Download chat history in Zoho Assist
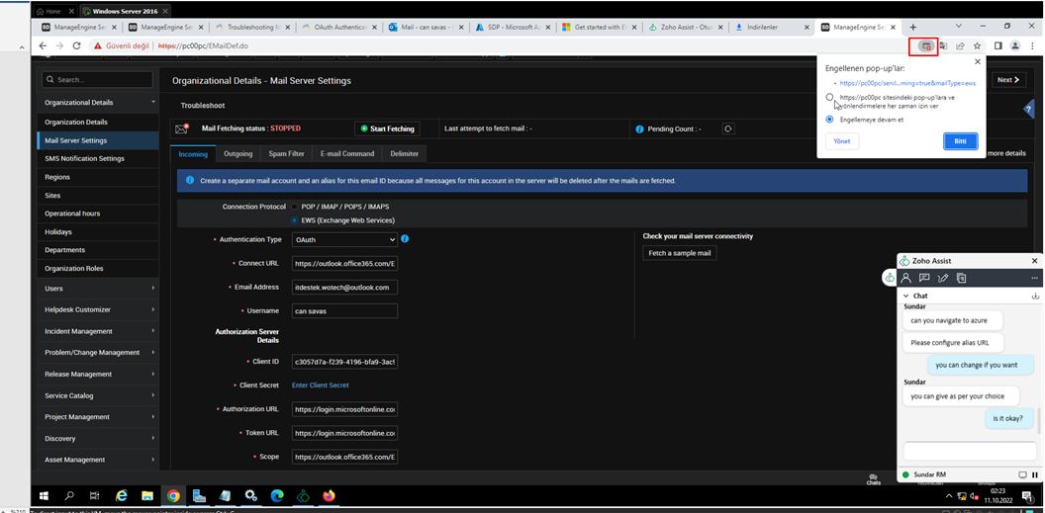 1035,296
